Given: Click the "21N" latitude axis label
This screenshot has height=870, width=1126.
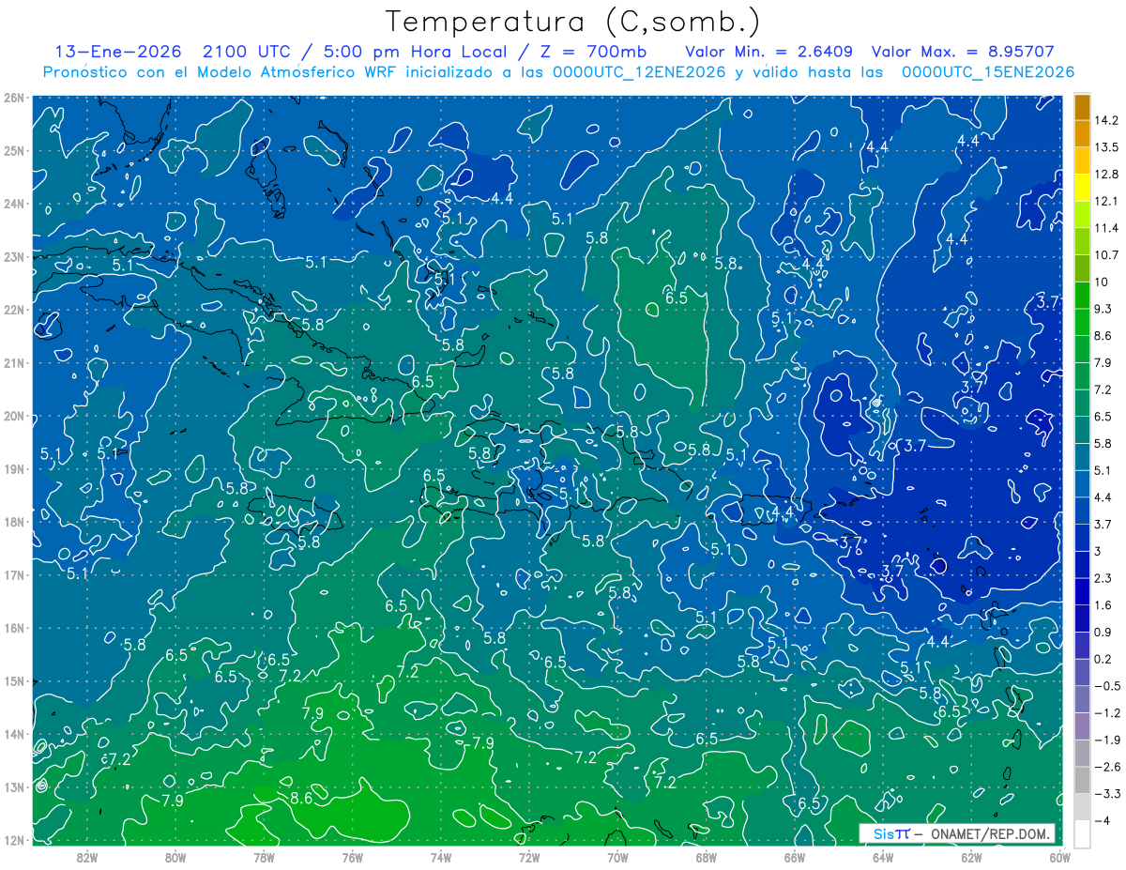Looking at the screenshot, I should (14, 363).
